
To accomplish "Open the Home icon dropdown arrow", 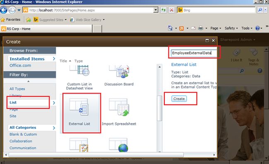I will (x=176, y=28).
